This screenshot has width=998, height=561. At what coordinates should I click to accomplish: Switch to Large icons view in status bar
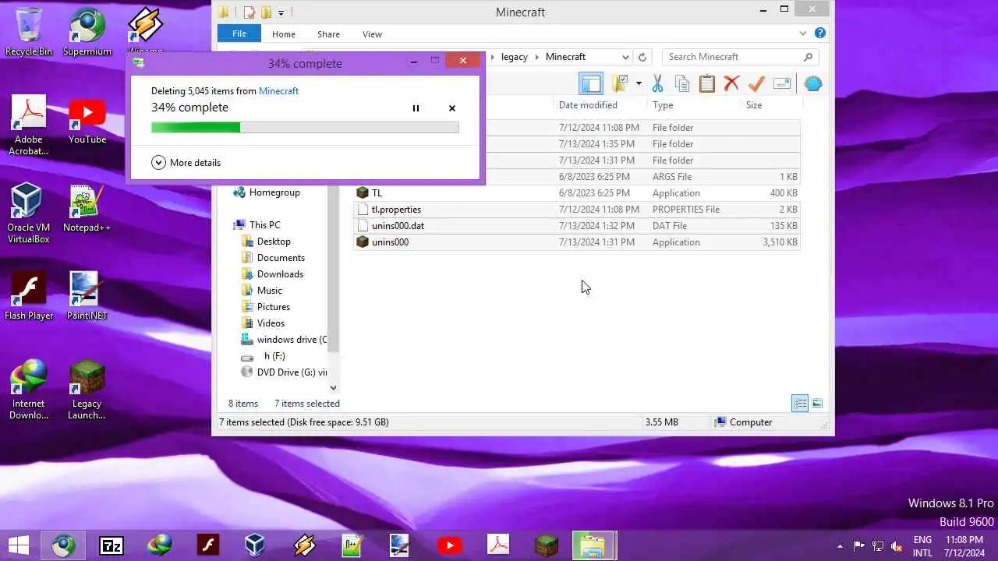(x=817, y=403)
